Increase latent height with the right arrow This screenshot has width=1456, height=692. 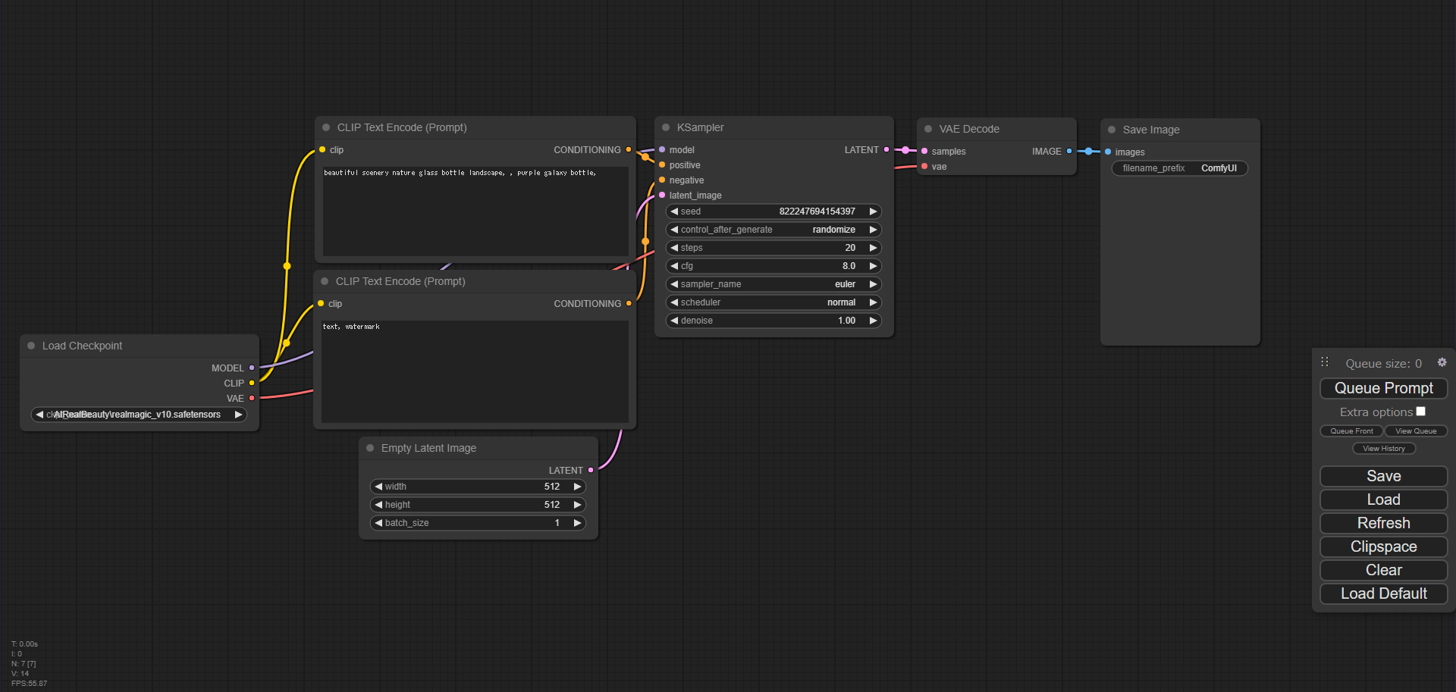coord(577,505)
